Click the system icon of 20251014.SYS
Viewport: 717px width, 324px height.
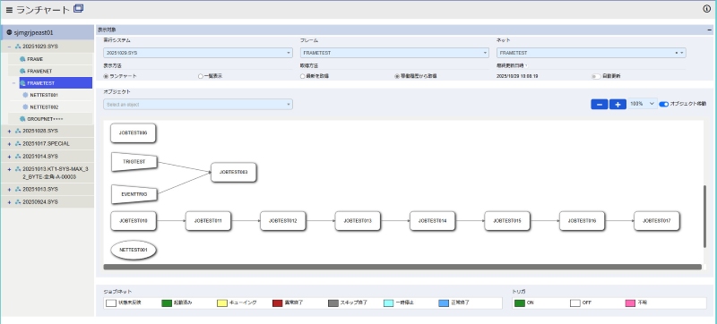point(18,156)
